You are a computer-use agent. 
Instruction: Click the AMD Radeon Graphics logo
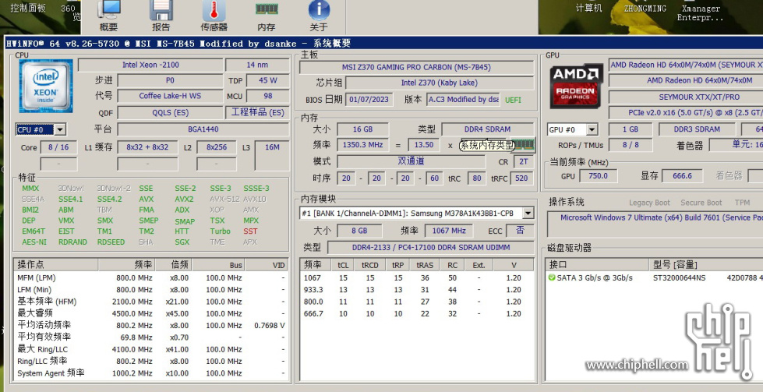coord(576,86)
